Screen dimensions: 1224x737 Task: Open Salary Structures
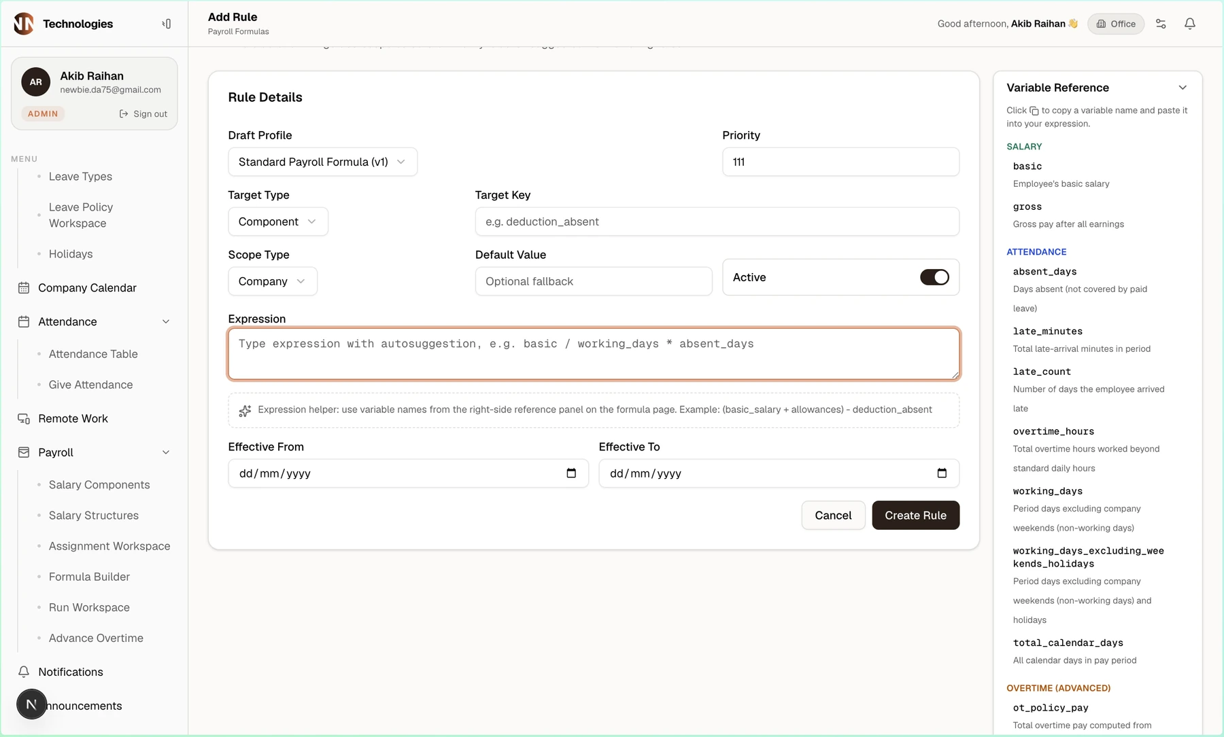click(x=94, y=516)
